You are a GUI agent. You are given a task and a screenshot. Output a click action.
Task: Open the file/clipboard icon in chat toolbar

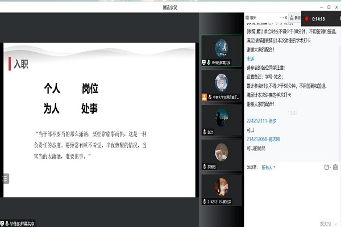pyautogui.click(x=326, y=167)
